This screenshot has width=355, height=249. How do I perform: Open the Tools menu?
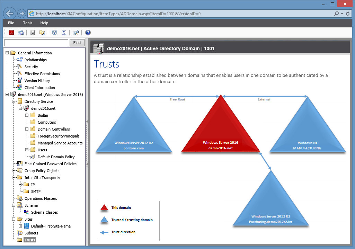point(28,23)
